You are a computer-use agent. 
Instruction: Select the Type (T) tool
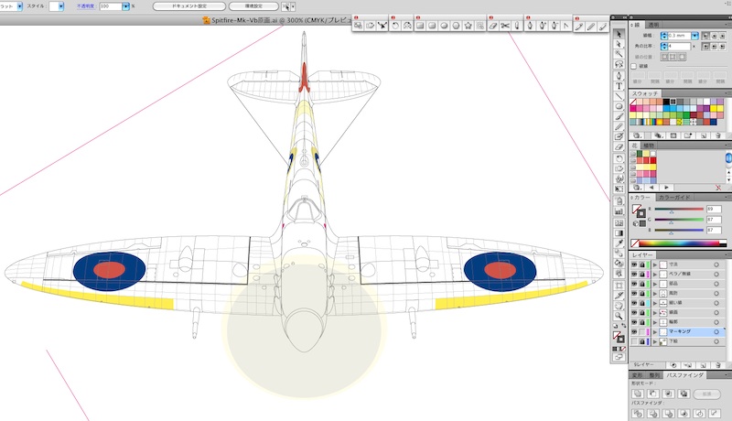pyautogui.click(x=619, y=86)
